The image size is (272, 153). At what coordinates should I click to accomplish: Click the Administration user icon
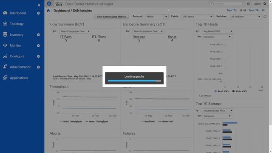click(5, 67)
